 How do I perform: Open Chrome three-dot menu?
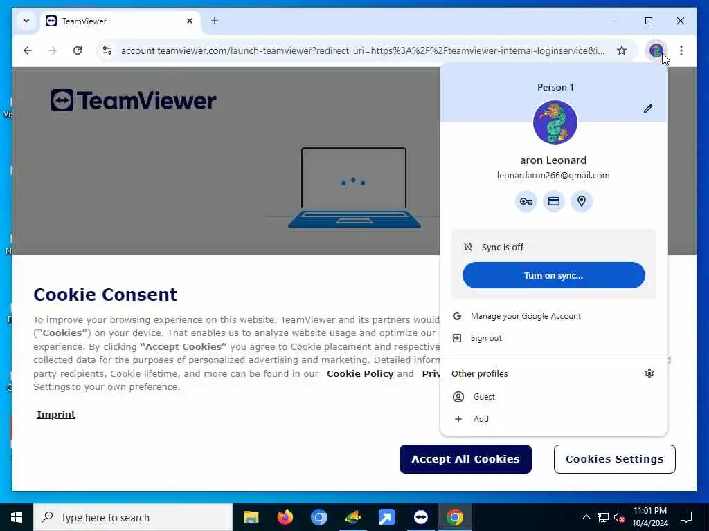(x=681, y=50)
